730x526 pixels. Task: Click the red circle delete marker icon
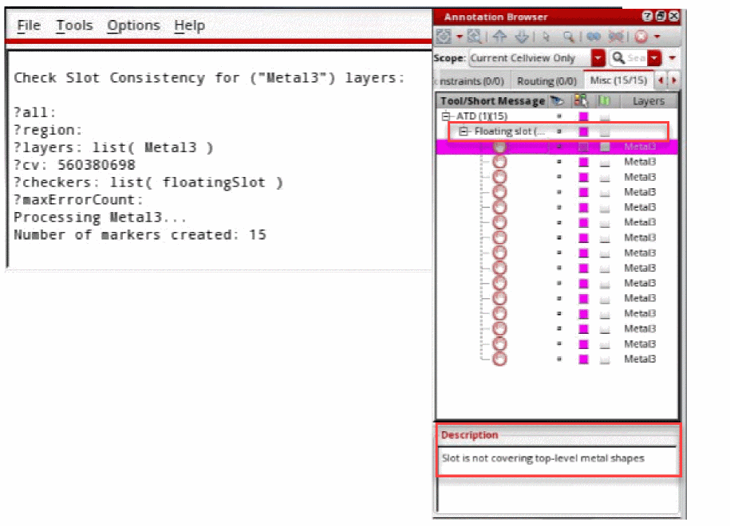(x=641, y=37)
